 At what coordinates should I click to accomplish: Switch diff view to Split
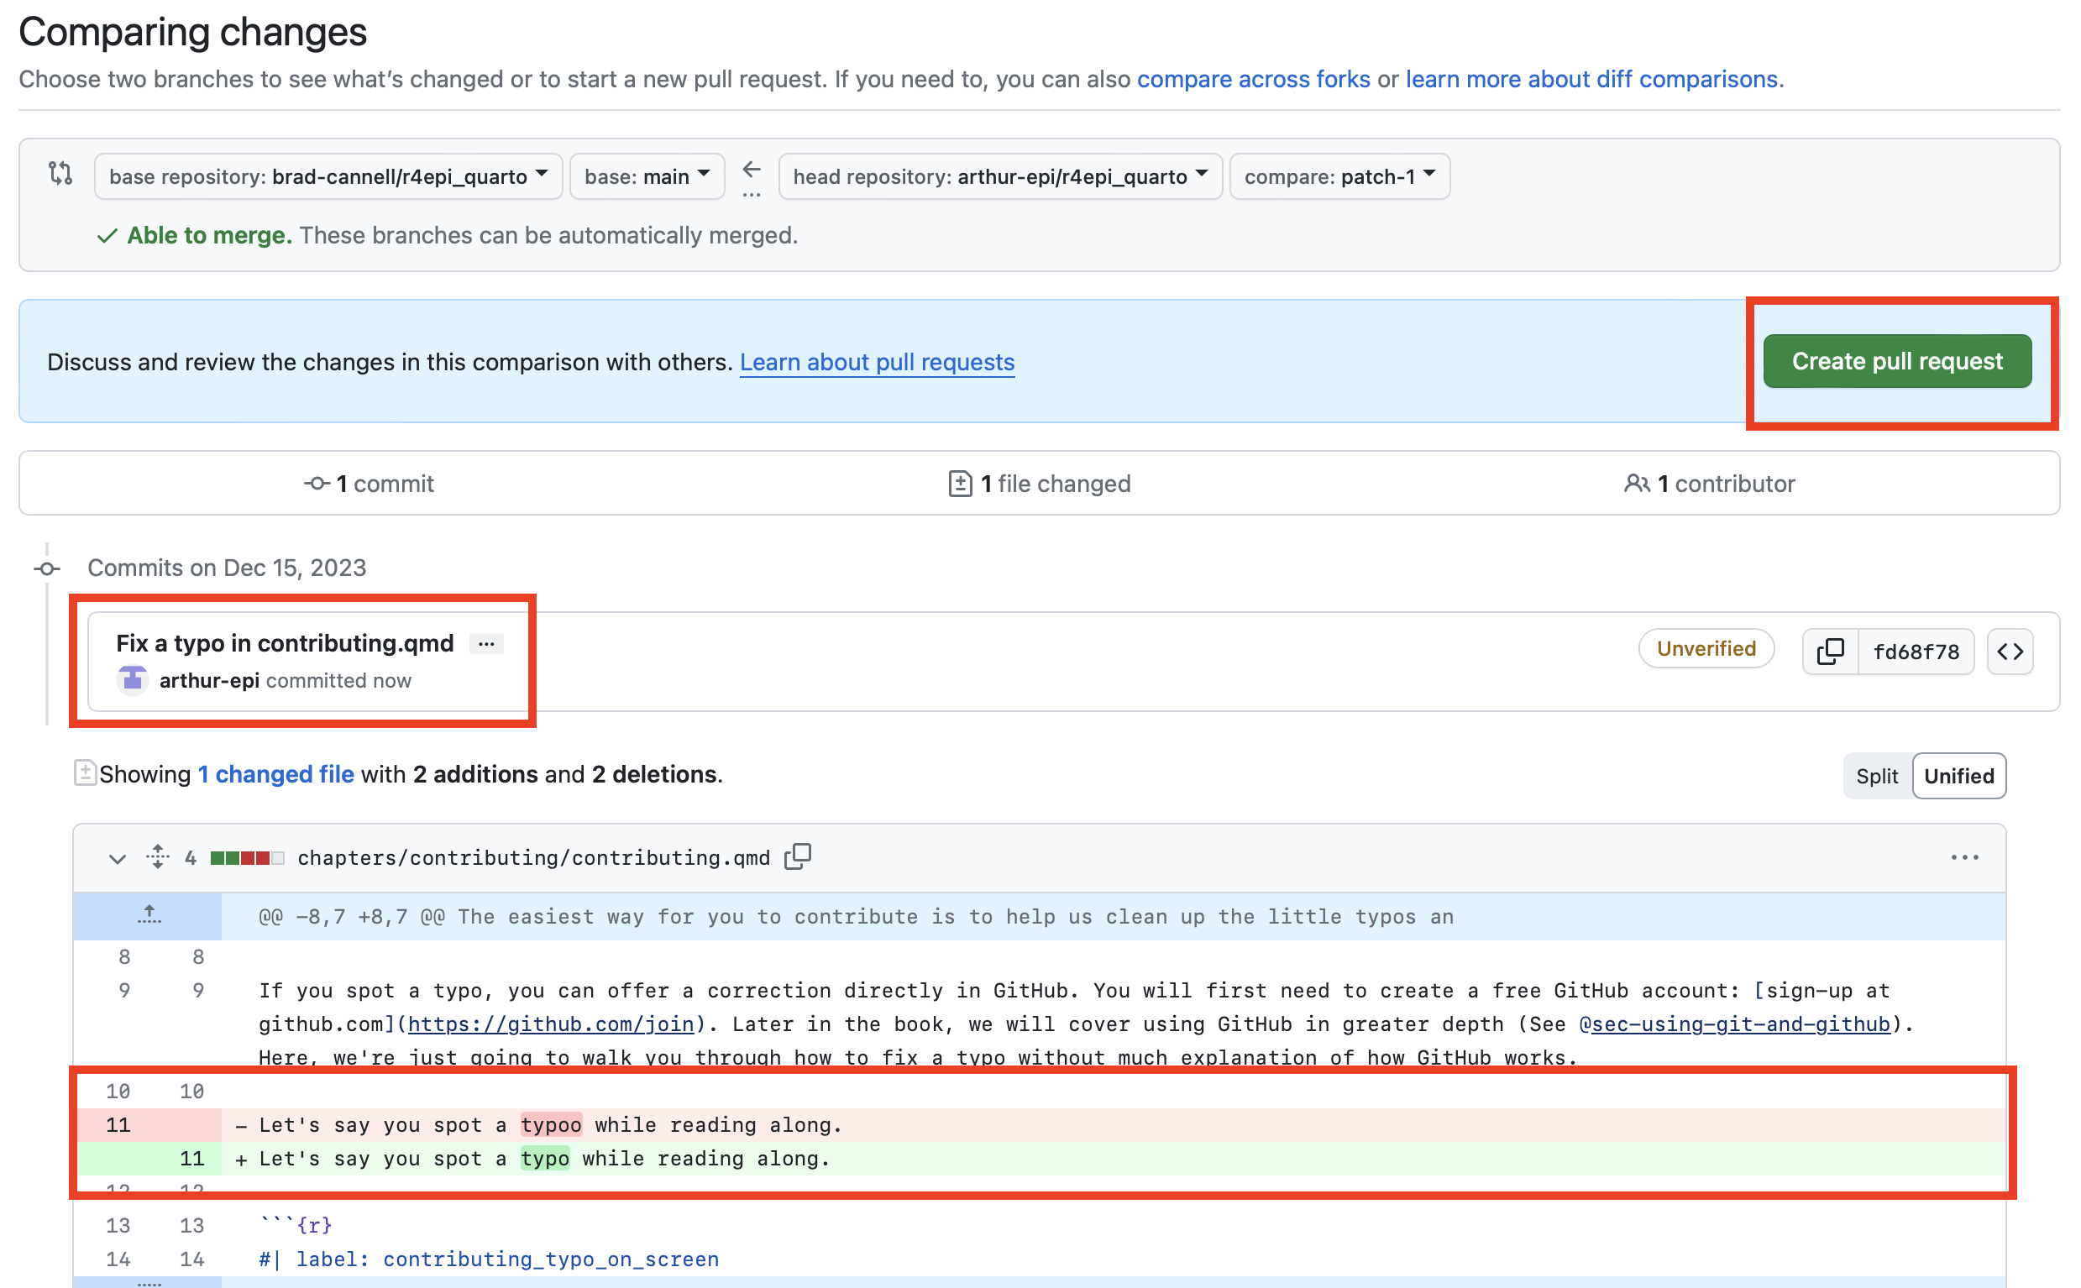(x=1877, y=776)
